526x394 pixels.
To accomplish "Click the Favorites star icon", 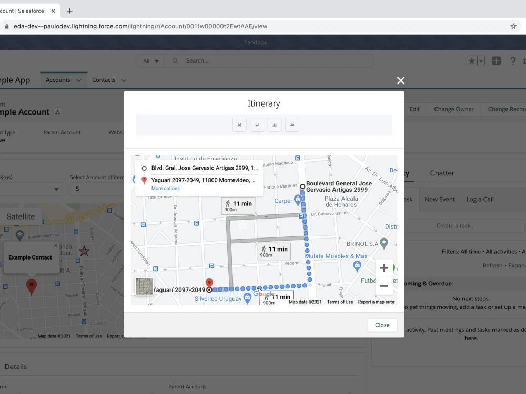I will [x=472, y=61].
